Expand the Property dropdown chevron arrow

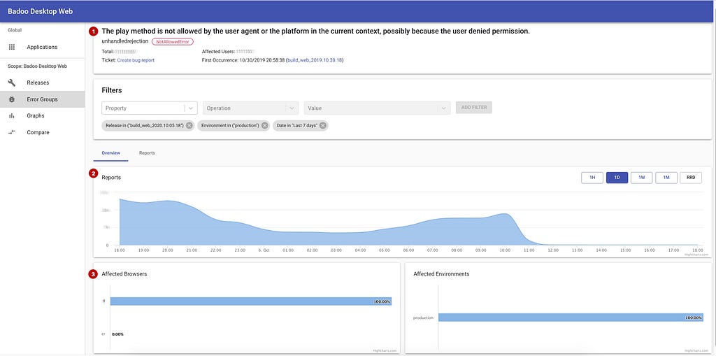(x=190, y=108)
